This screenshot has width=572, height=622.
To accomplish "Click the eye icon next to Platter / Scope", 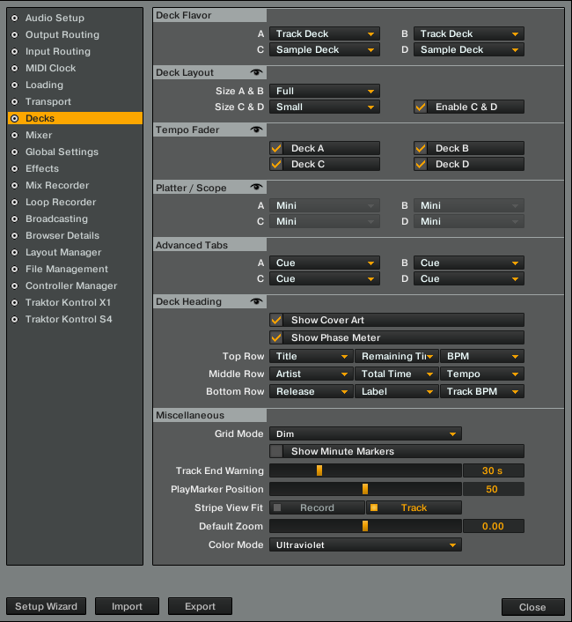I will tap(257, 188).
